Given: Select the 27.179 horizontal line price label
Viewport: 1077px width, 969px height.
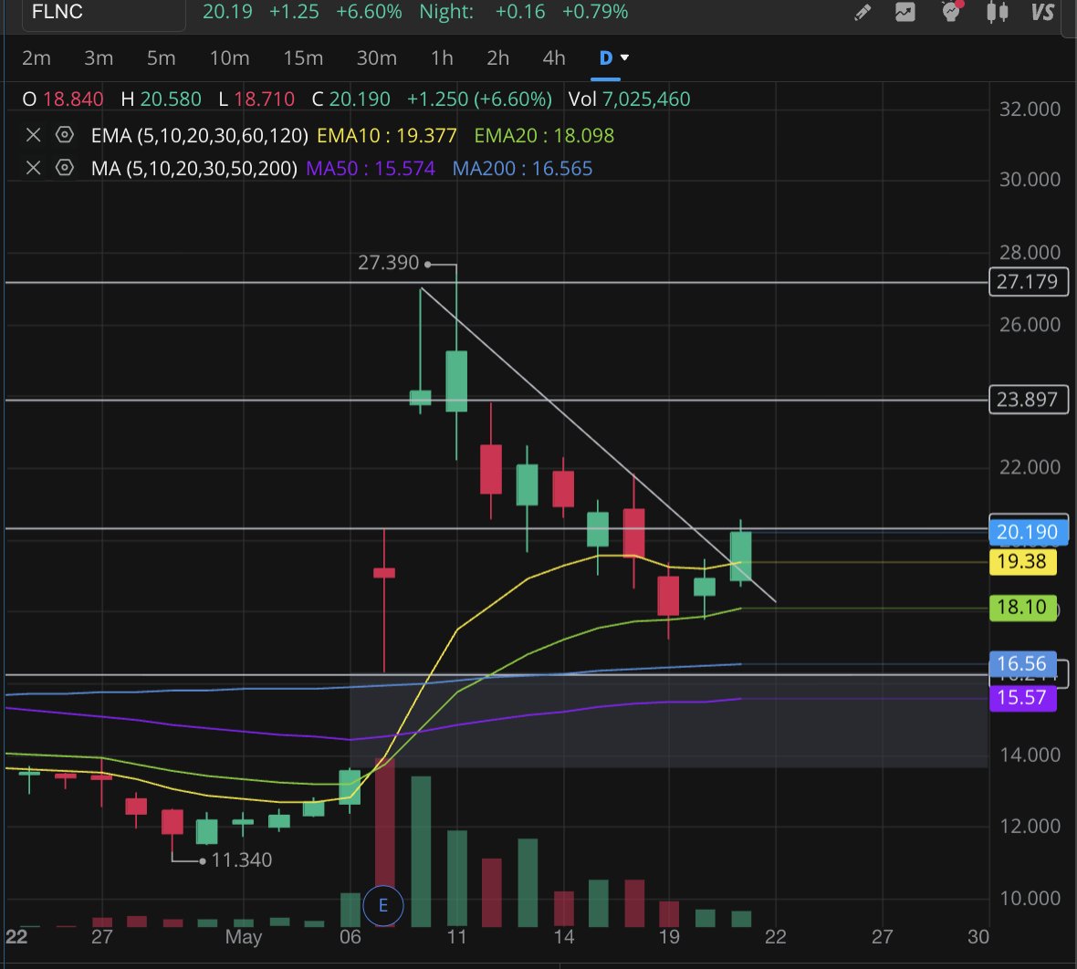Looking at the screenshot, I should coord(1029,282).
